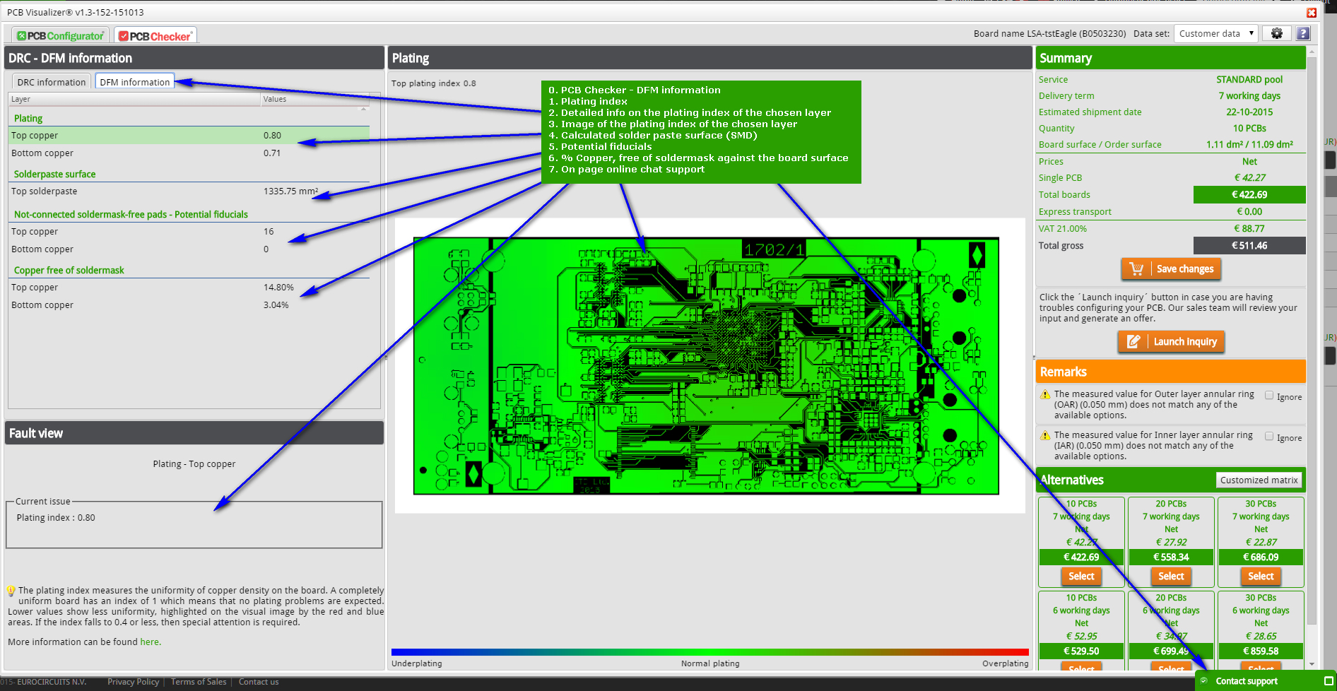Viewport: 1337px width, 691px height.
Task: Open settings via the gear icon
Action: 1276,33
